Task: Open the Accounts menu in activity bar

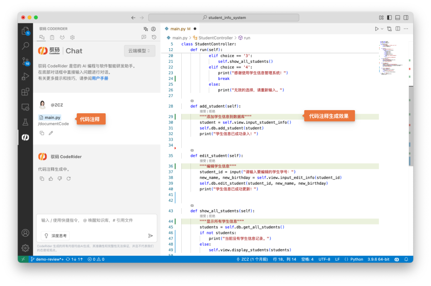Action: click(x=25, y=233)
